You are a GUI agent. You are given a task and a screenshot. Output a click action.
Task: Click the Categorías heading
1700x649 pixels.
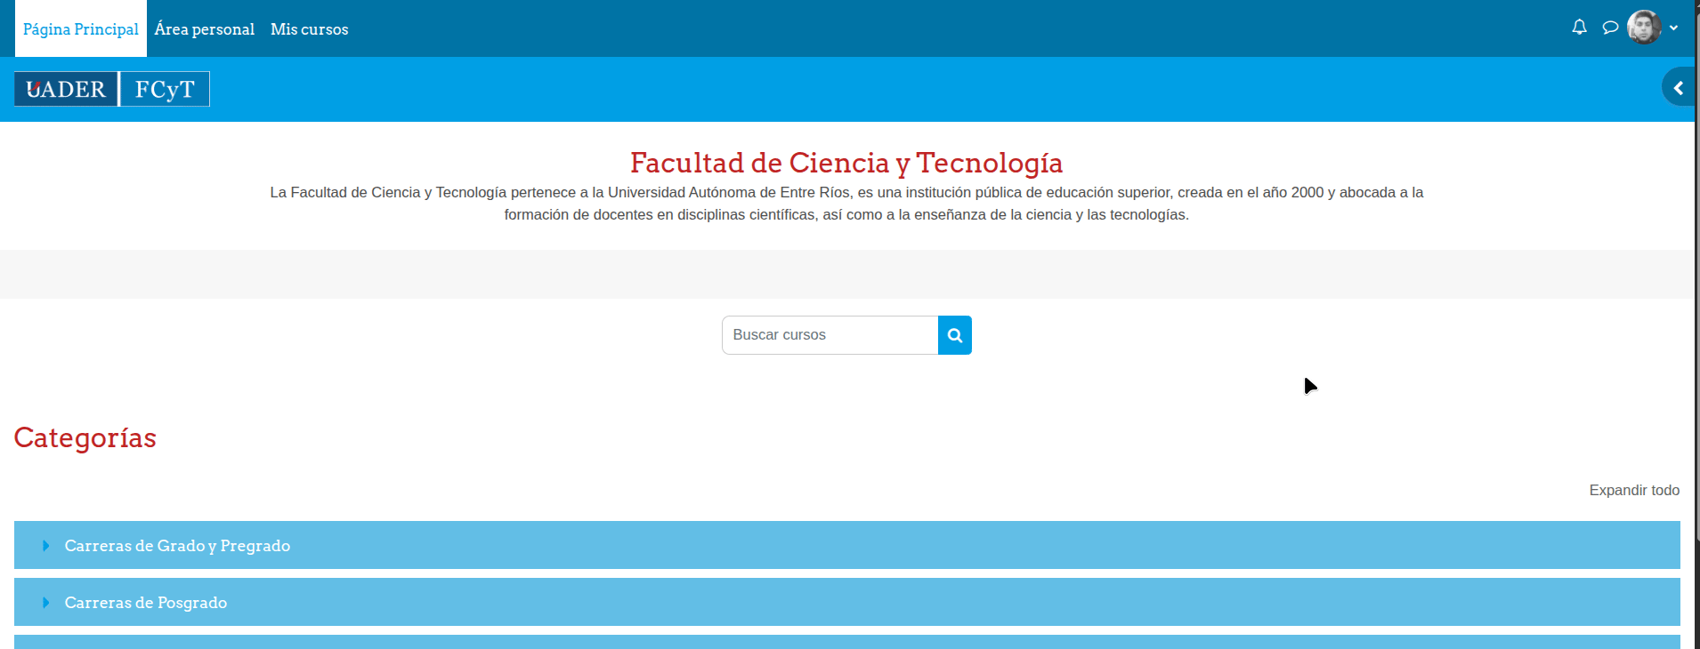point(85,437)
